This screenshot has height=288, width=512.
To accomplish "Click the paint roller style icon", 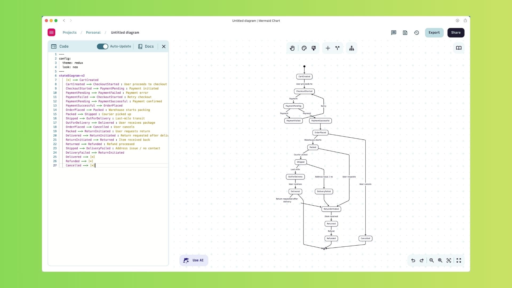I will (x=314, y=48).
